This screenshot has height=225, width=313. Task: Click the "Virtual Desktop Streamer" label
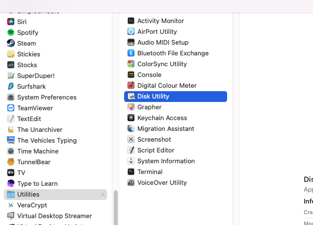point(54,216)
